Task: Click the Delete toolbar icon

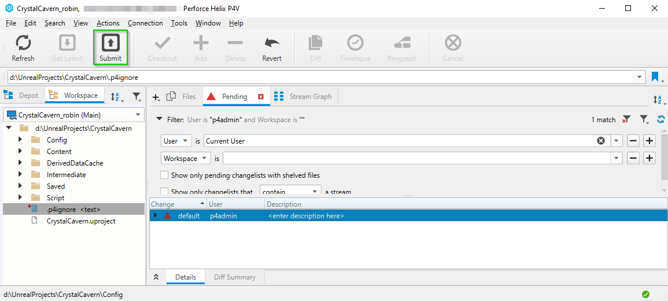Action: pos(235,47)
